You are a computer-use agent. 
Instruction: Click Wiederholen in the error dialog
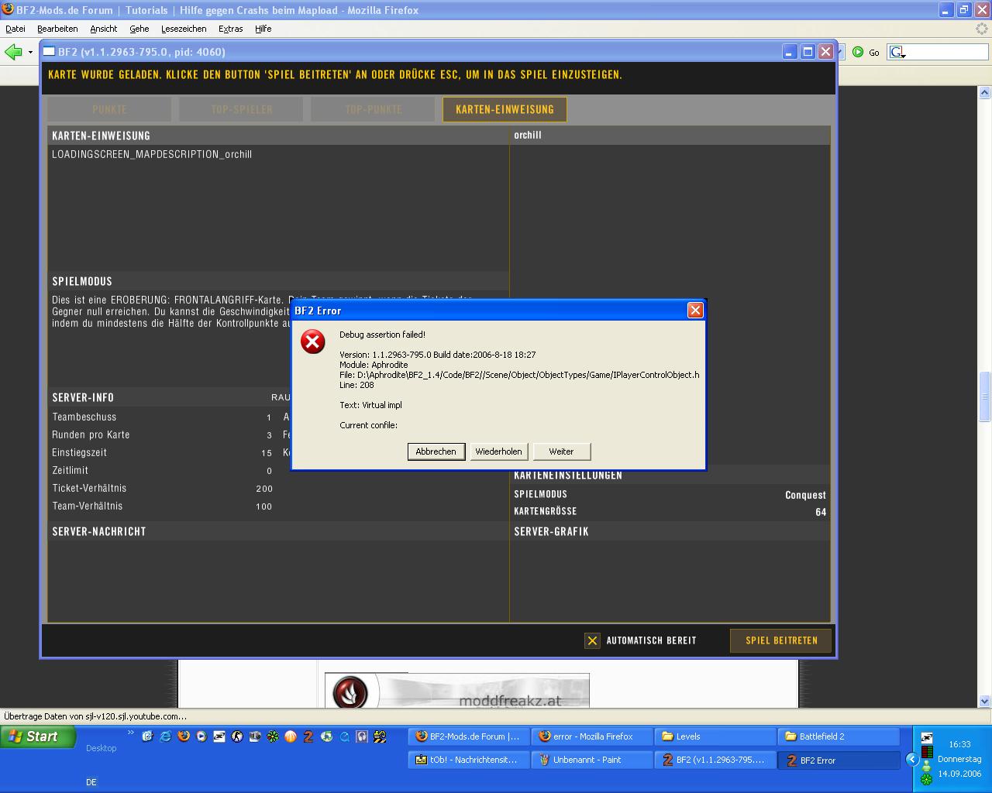pos(498,451)
